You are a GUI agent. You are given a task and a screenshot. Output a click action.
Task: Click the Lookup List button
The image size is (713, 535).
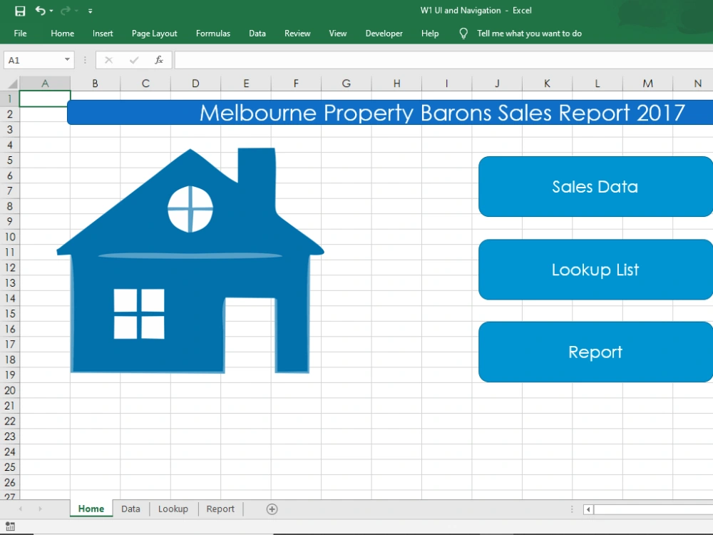click(x=595, y=270)
